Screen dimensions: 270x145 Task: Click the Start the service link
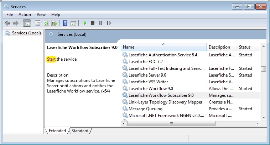tap(51, 59)
